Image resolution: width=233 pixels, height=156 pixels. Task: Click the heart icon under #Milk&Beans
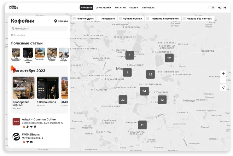pyautogui.click(x=27, y=142)
